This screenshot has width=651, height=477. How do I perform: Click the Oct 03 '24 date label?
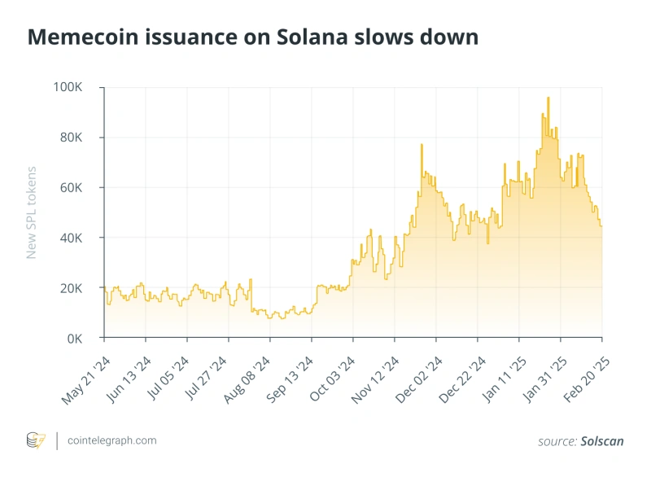332,379
